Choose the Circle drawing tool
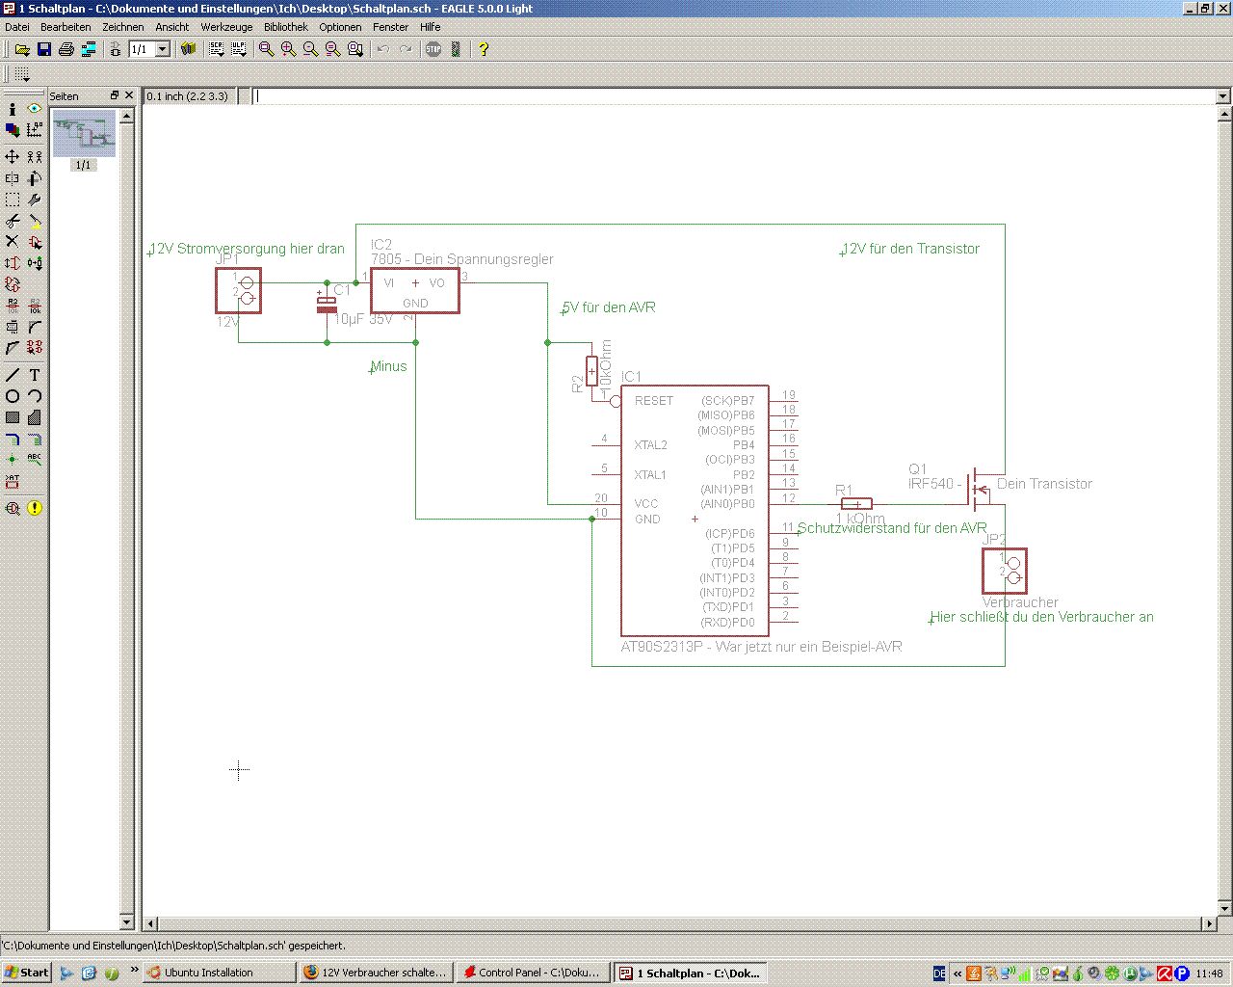This screenshot has width=1233, height=987. tap(12, 396)
